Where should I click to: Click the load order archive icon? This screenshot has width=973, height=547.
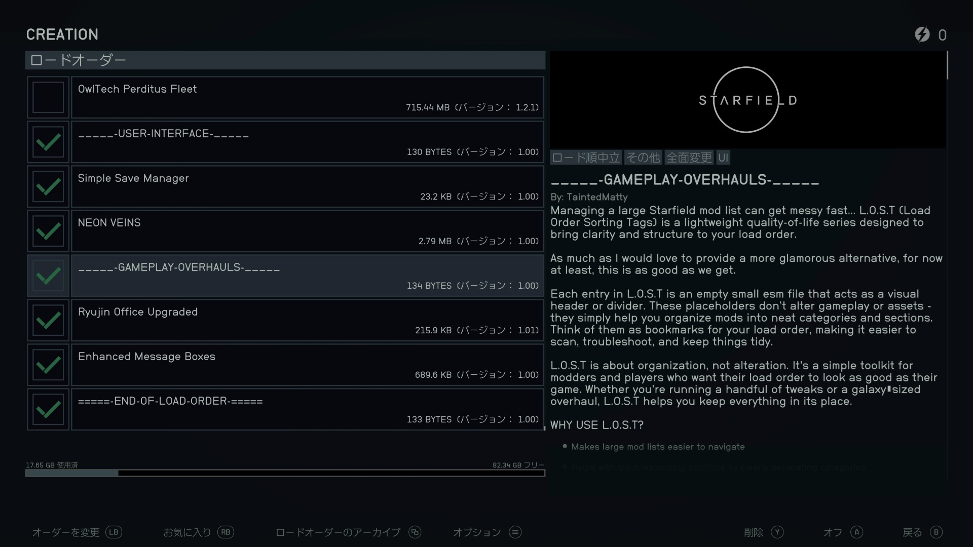415,532
